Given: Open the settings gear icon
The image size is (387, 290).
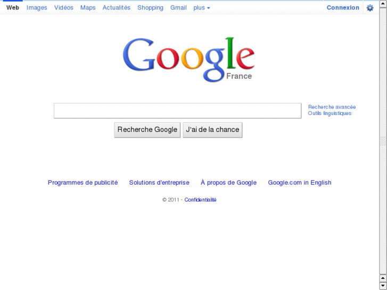Looking at the screenshot, I should 370,7.
